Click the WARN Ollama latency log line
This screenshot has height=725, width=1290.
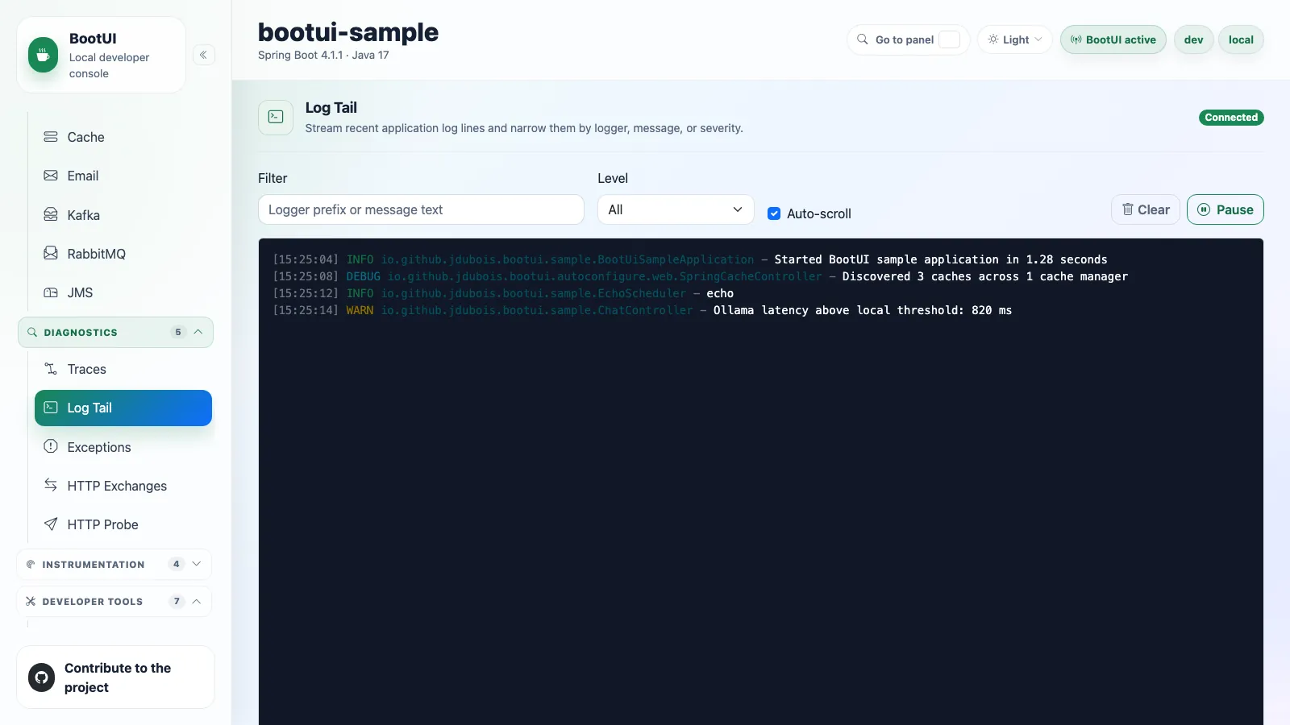[x=642, y=310]
